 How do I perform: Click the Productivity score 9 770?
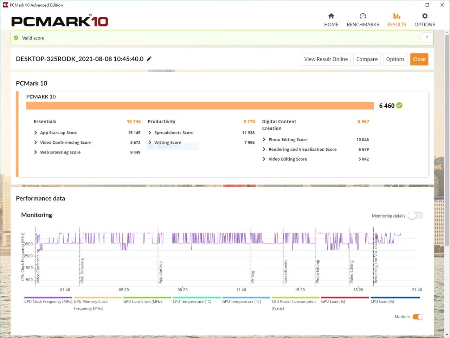click(249, 121)
